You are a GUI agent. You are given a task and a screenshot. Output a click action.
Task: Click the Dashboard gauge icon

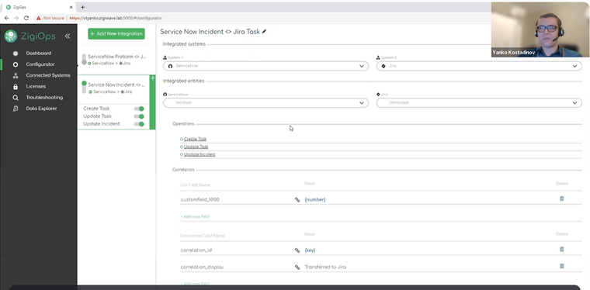(x=16, y=54)
